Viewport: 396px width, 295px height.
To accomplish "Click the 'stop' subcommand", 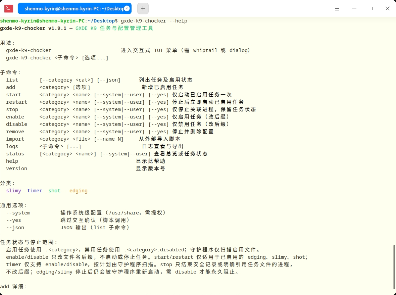I will click(x=12, y=110).
